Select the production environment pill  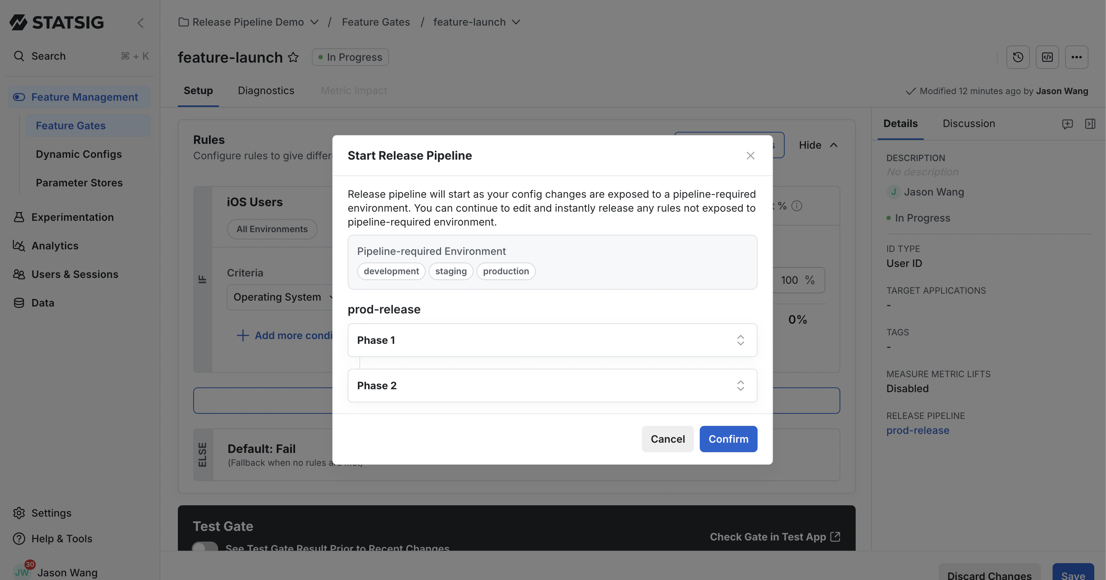pos(506,271)
